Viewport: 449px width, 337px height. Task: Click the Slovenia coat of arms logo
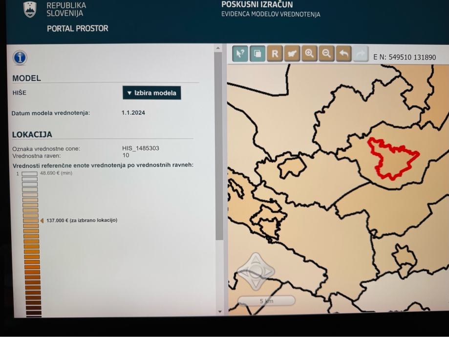pyautogui.click(x=30, y=9)
